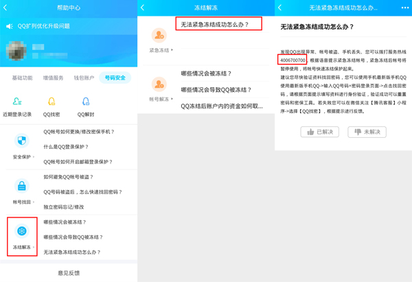Open 如何避免QQ帐号被盗 question

(x=68, y=177)
